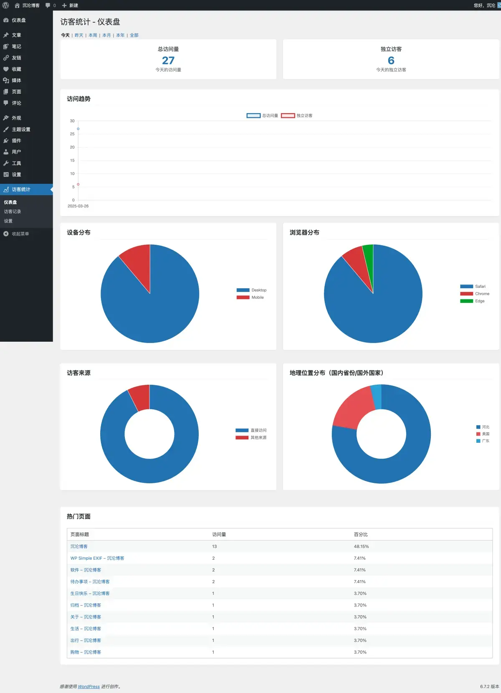This screenshot has width=501, height=693.
Task: Click the total visits data point on chart
Action: coord(78,129)
